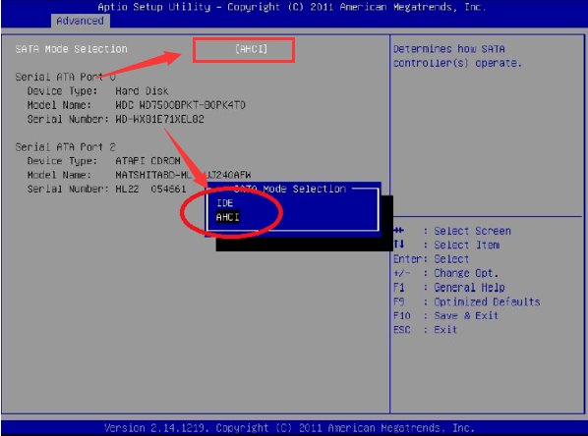Image resolution: width=588 pixels, height=436 pixels.
Task: Click the F9 Optimized Defaults hint
Action: coord(466,301)
